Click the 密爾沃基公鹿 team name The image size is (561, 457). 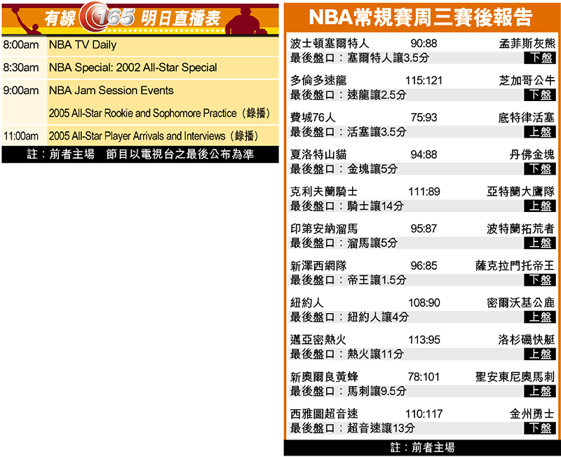coord(521,303)
